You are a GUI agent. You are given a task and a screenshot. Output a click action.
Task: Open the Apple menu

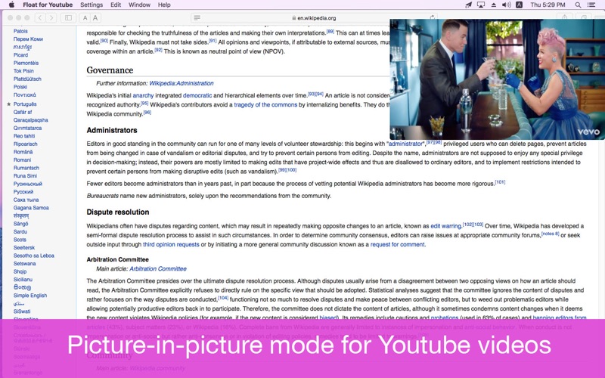pos(11,5)
